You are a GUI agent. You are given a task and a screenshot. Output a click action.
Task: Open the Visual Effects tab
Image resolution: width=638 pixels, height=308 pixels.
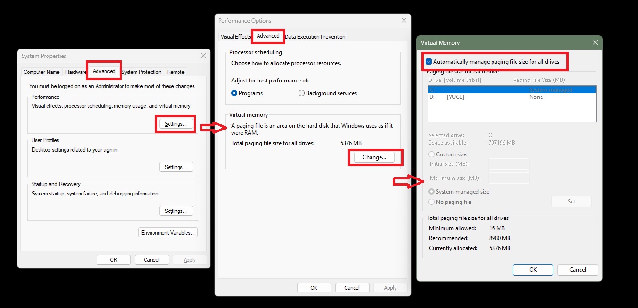236,37
